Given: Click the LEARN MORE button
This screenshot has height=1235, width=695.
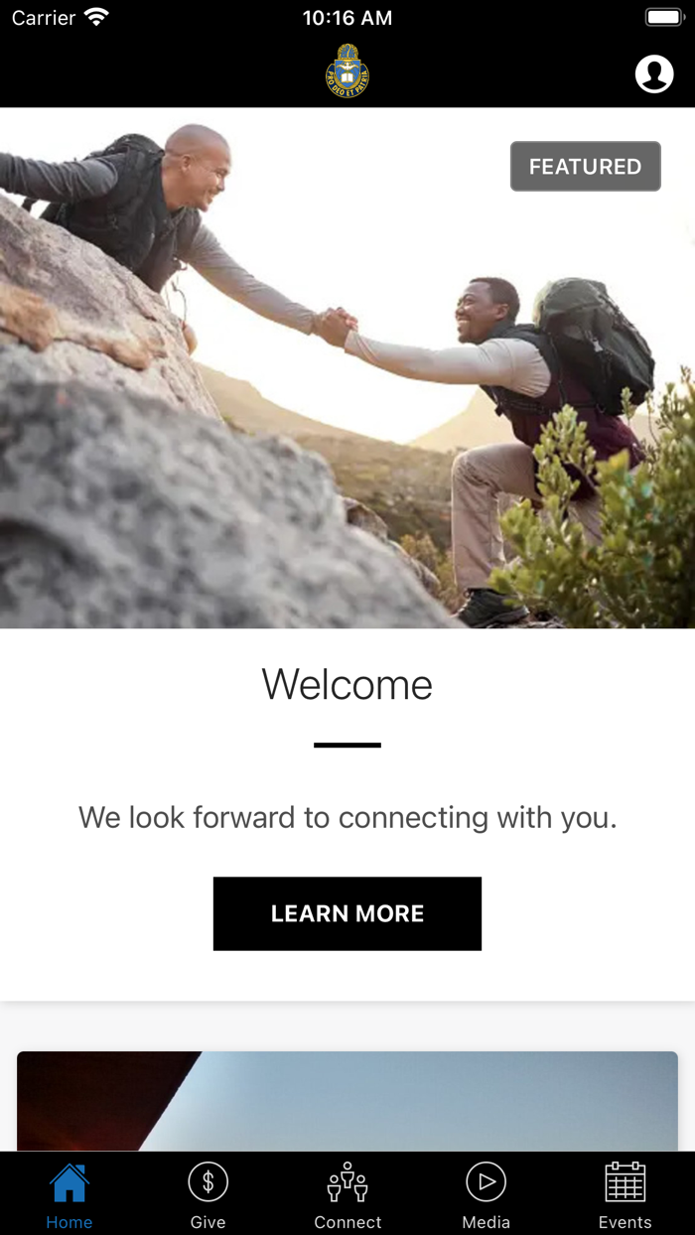Looking at the screenshot, I should pos(347,913).
